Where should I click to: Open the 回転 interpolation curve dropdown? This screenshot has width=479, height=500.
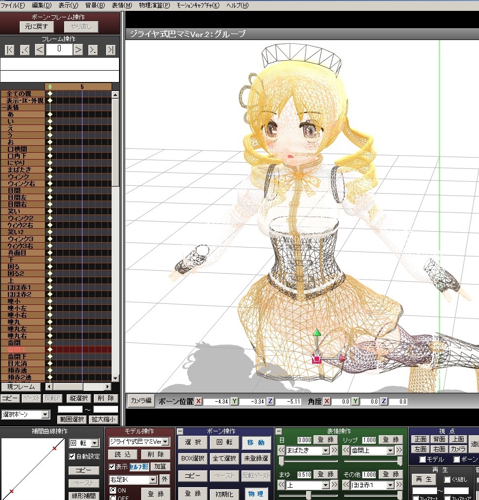[x=95, y=443]
